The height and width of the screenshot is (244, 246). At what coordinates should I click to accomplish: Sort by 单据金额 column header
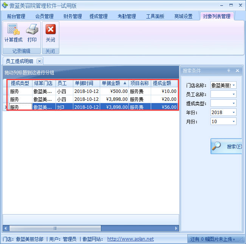pyautogui.click(x=114, y=83)
